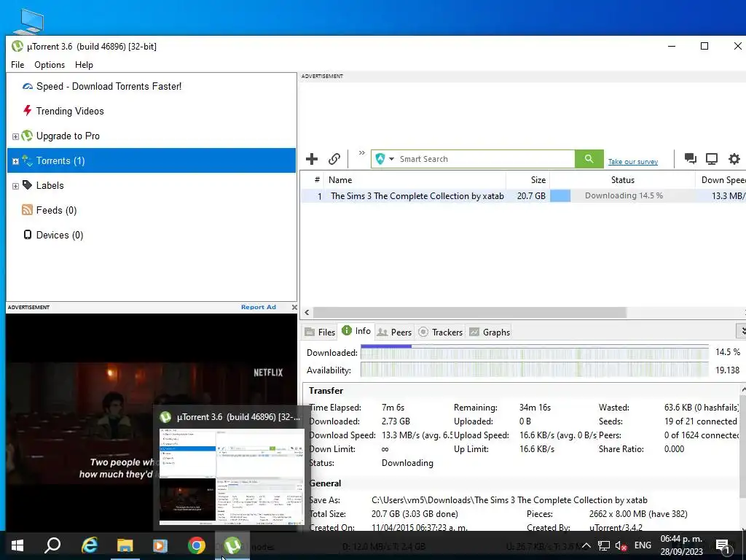
Task: Switch to the Info tab
Action: [356, 331]
